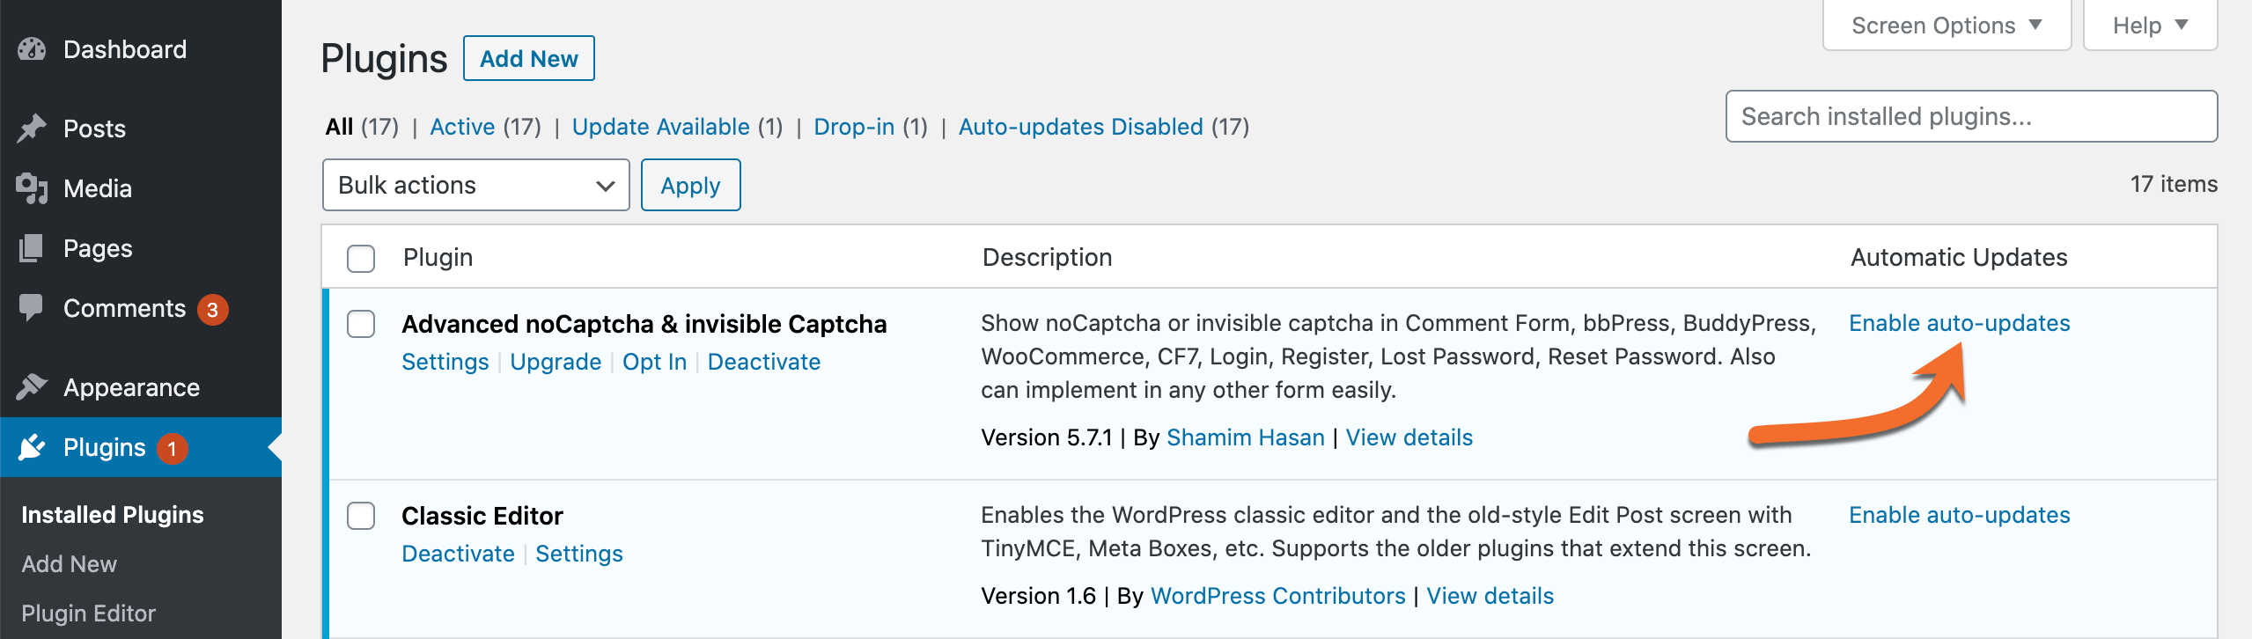Open the Plugin Editor submenu item
Viewport: 2252px width, 639px height.
pyautogui.click(x=88, y=613)
